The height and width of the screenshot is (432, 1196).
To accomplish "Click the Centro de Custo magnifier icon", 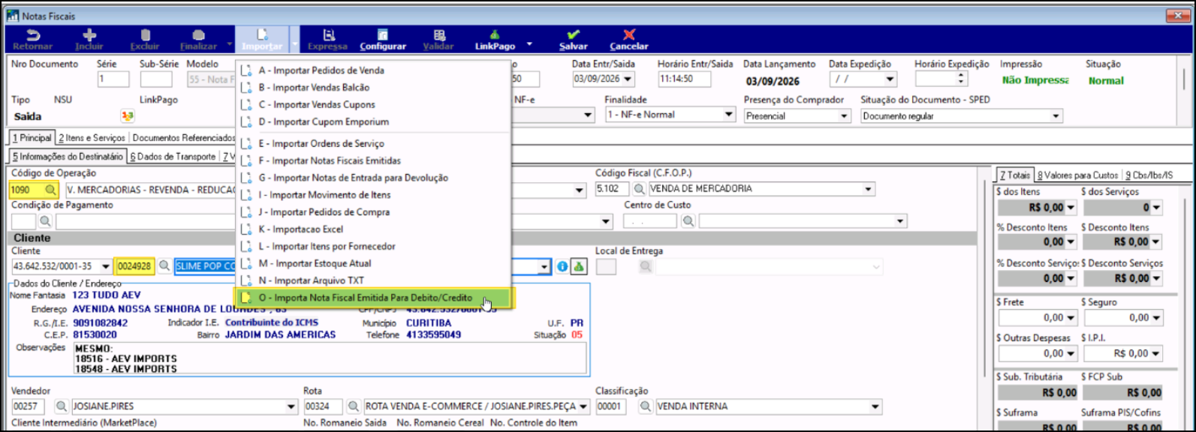I will [x=688, y=221].
